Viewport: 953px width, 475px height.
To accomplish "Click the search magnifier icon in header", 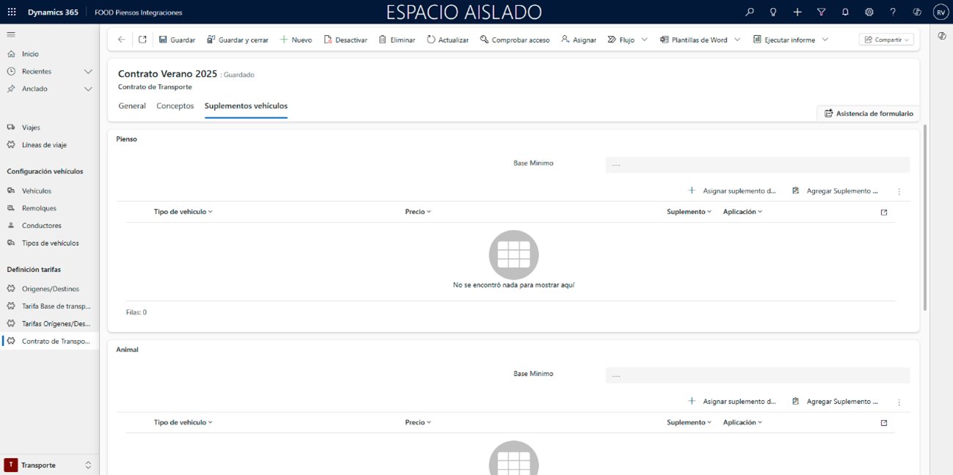I will click(x=749, y=12).
